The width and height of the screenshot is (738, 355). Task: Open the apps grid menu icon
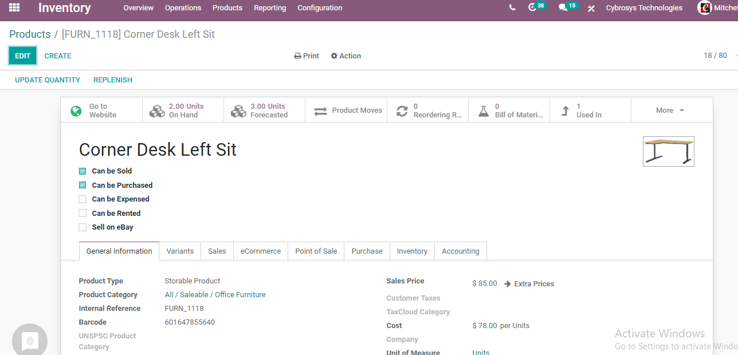pos(14,7)
